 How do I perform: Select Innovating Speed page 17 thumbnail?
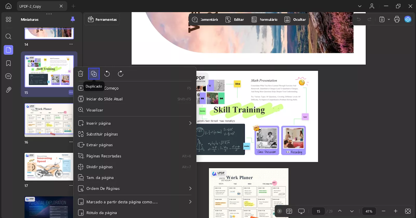tap(49, 167)
